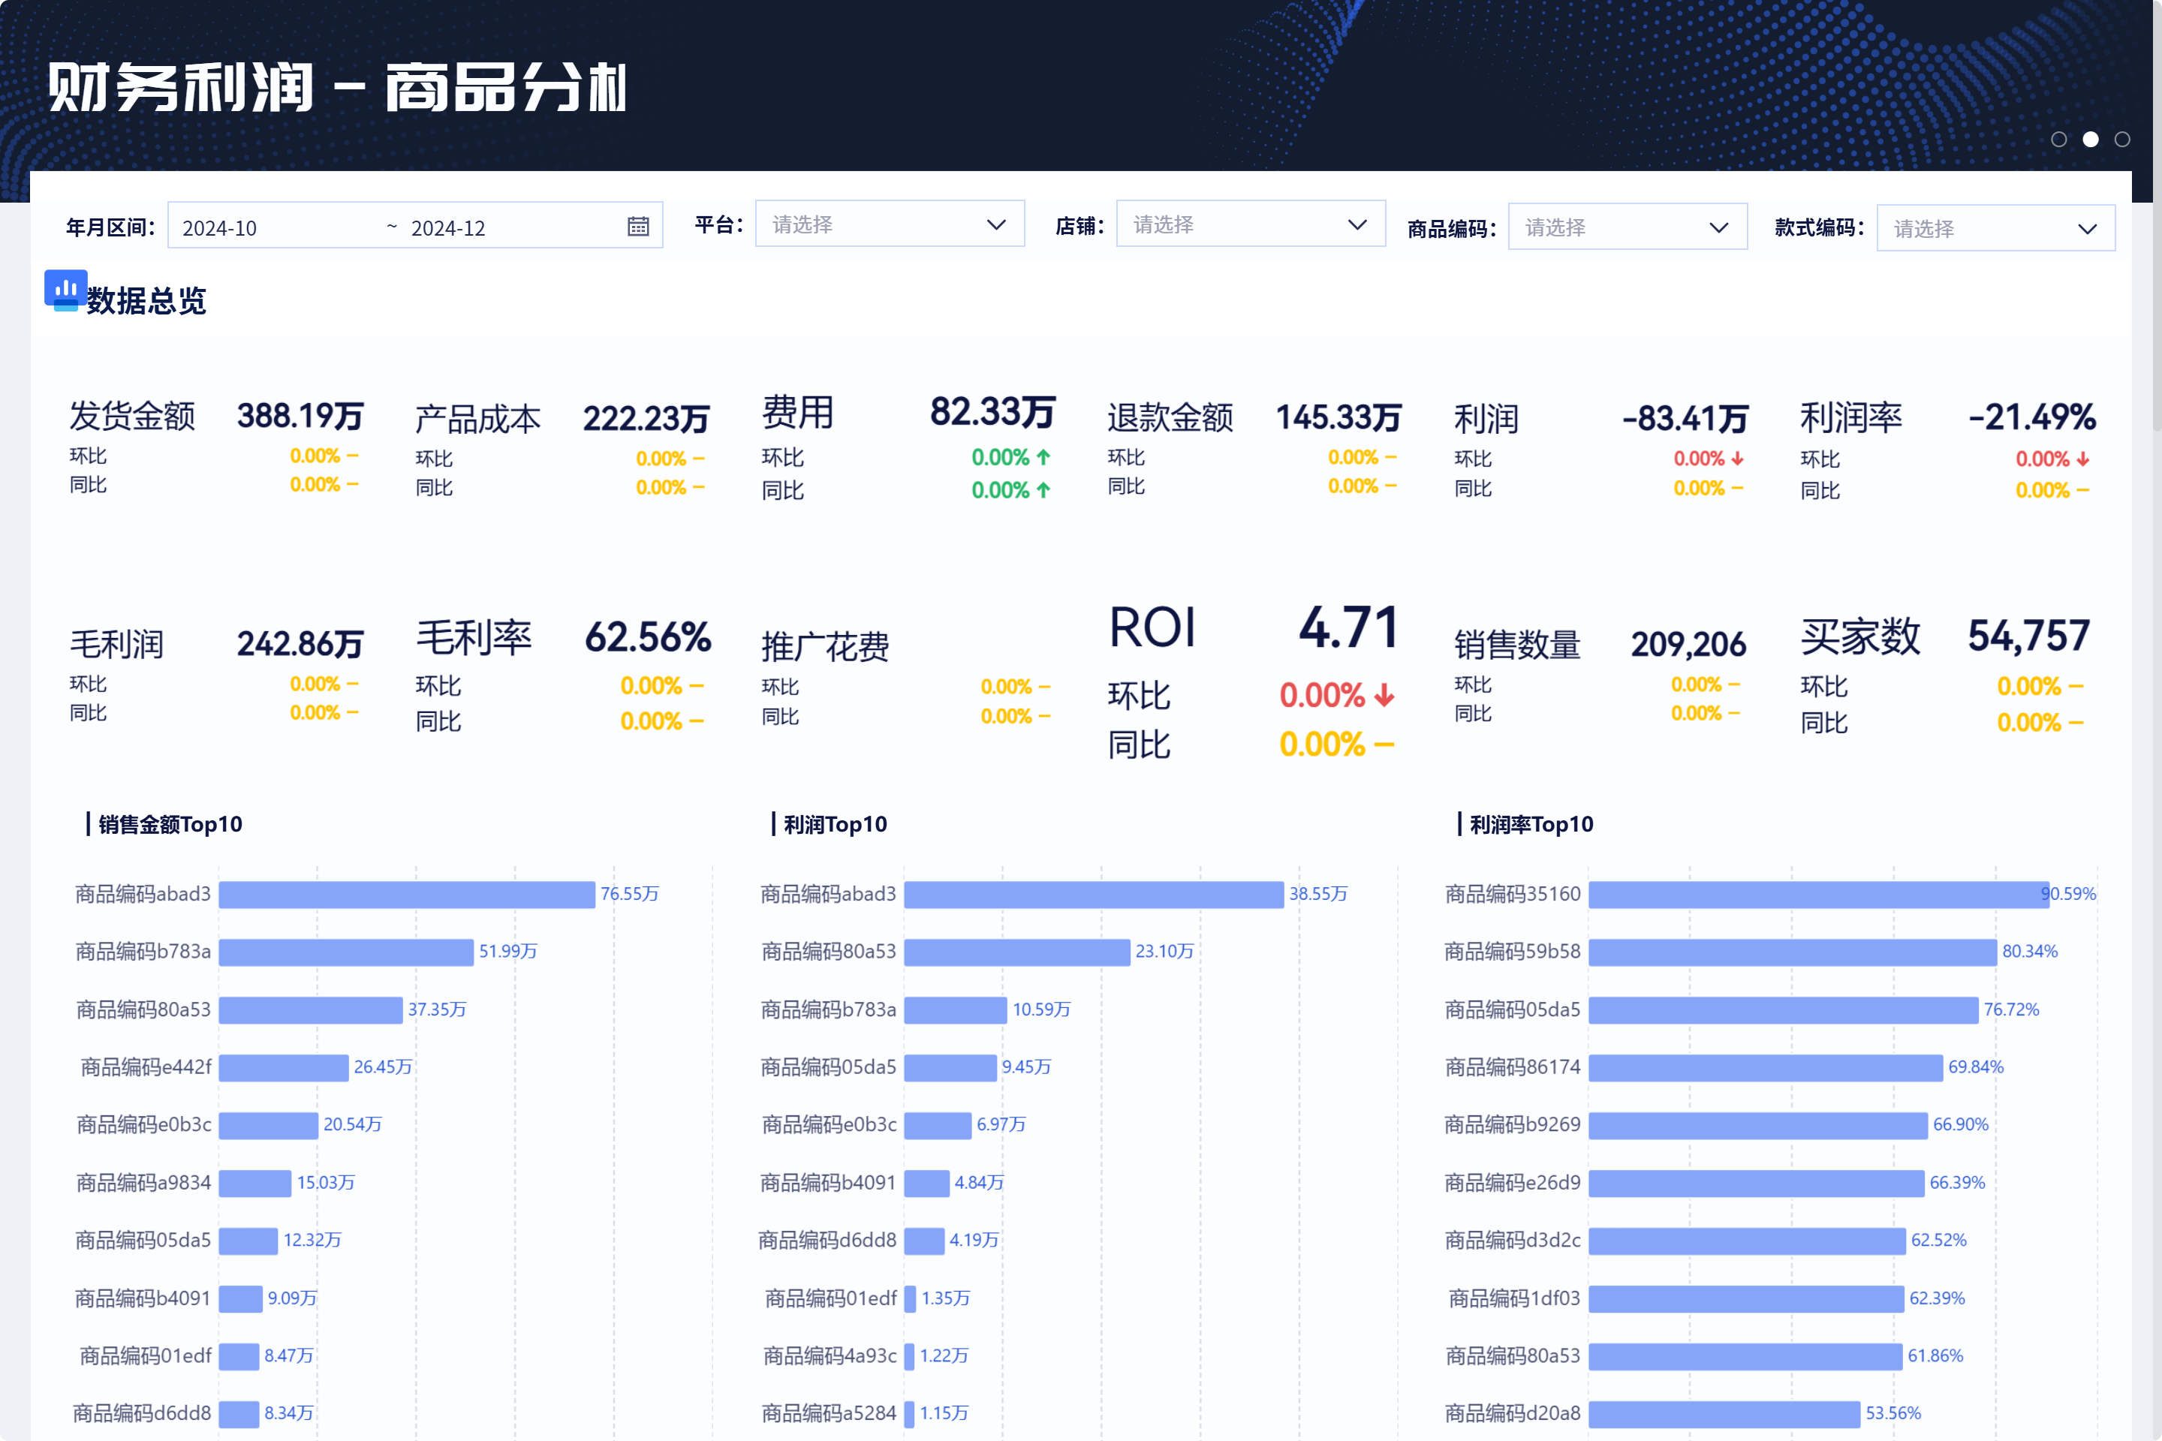Click the 财务利润 - 商品分析 page title

point(337,89)
